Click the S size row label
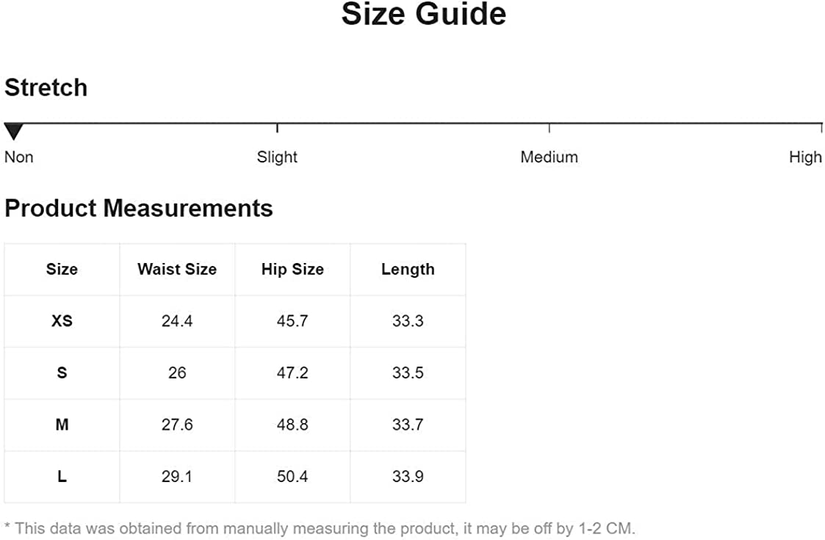Image resolution: width=825 pixels, height=540 pixels. point(62,373)
